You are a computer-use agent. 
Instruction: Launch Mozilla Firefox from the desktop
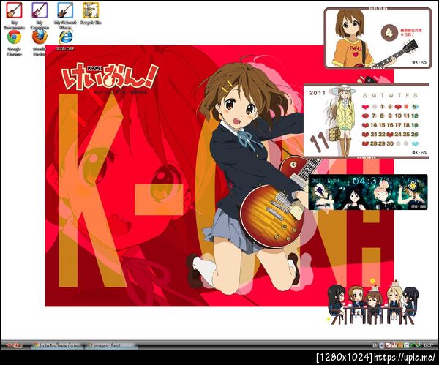pyautogui.click(x=40, y=42)
